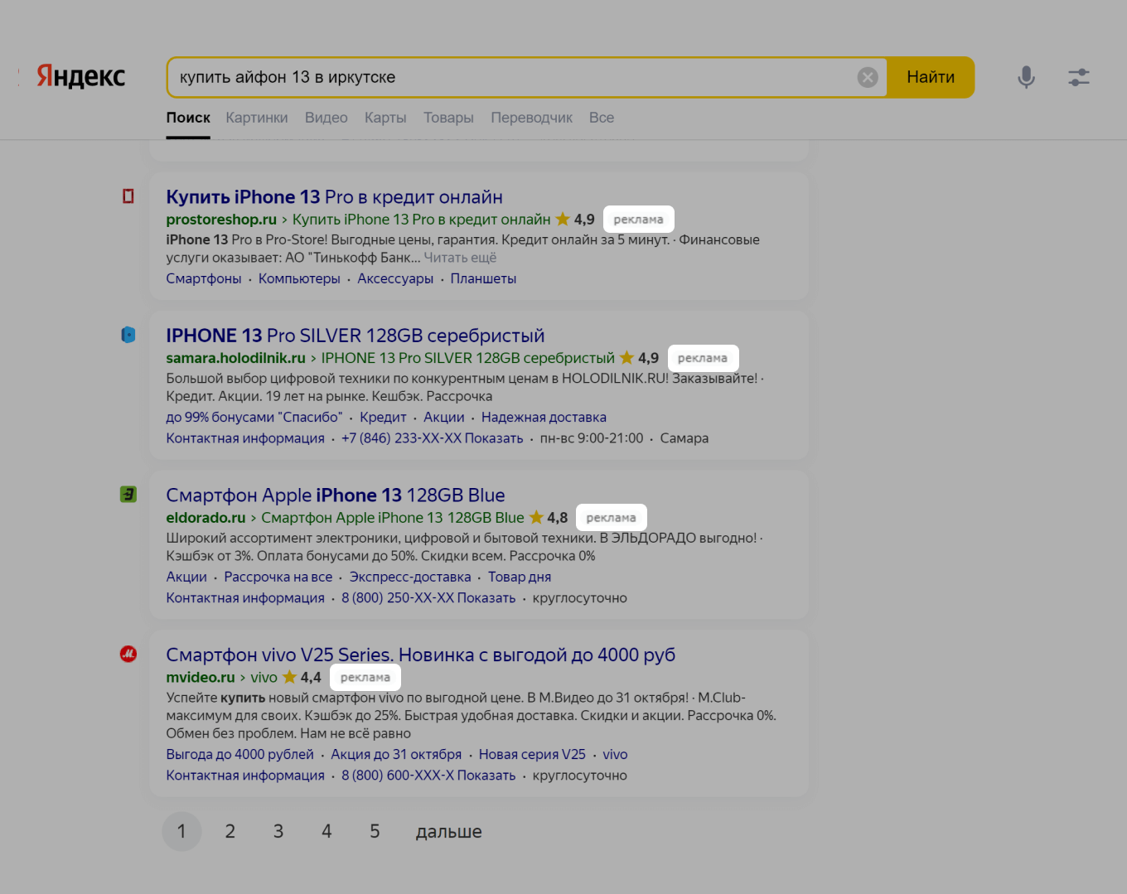Screen dimensions: 1127x894
Task: Open the Все services tab
Action: tap(601, 118)
